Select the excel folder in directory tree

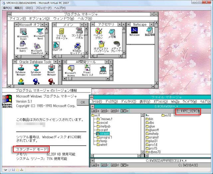(x=102, y=123)
